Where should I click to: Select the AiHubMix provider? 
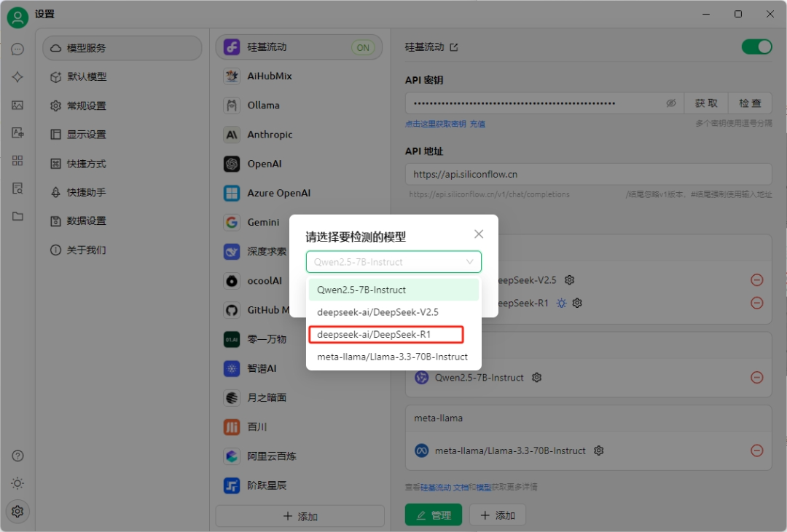point(299,76)
